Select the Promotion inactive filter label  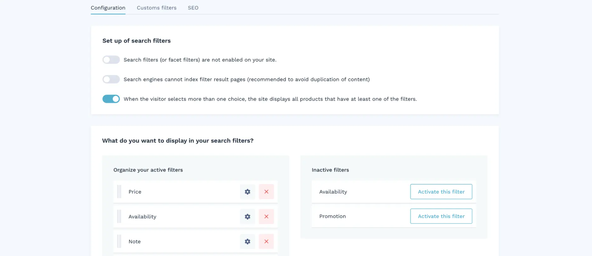pos(333,216)
